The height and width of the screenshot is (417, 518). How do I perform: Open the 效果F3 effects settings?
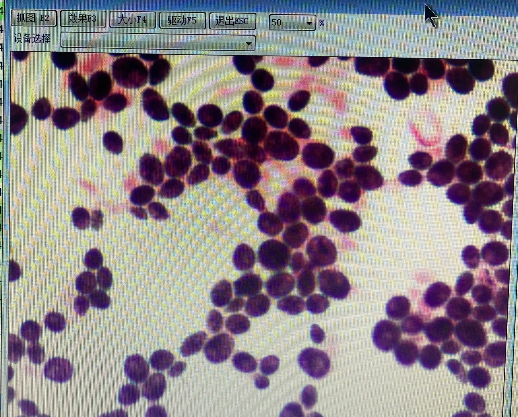[x=83, y=19]
